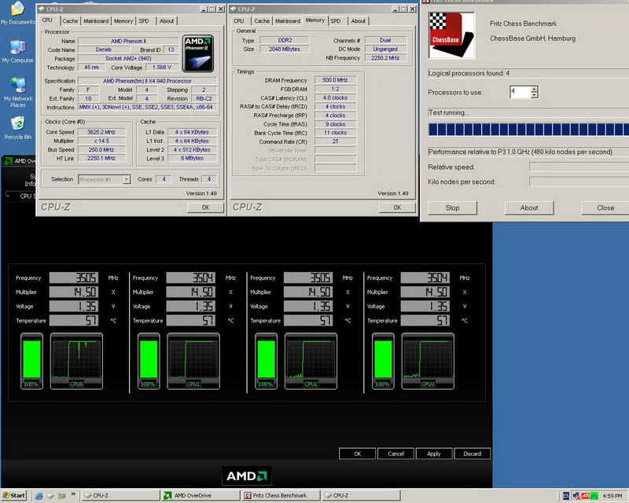
Task: Click the red ATI tray icon
Action: (586, 496)
